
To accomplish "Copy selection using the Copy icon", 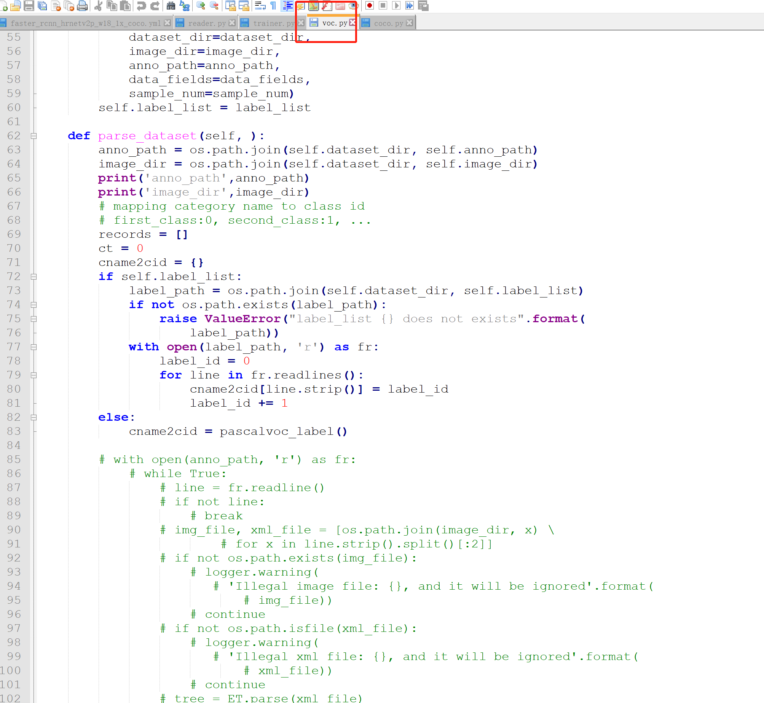I will coord(112,6).
